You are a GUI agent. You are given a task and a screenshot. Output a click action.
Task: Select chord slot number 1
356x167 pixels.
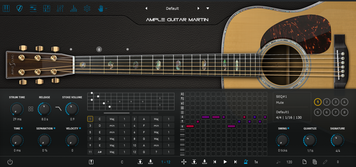click(90, 119)
